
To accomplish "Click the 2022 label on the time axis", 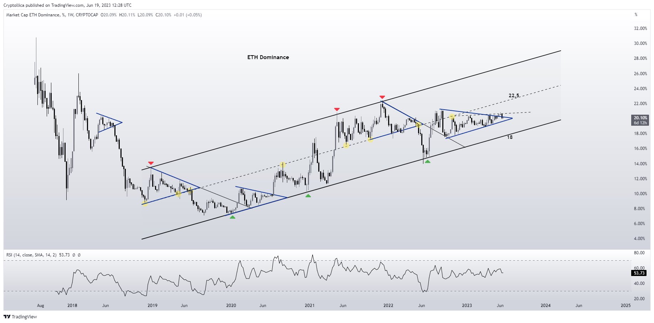I will click(x=388, y=306).
